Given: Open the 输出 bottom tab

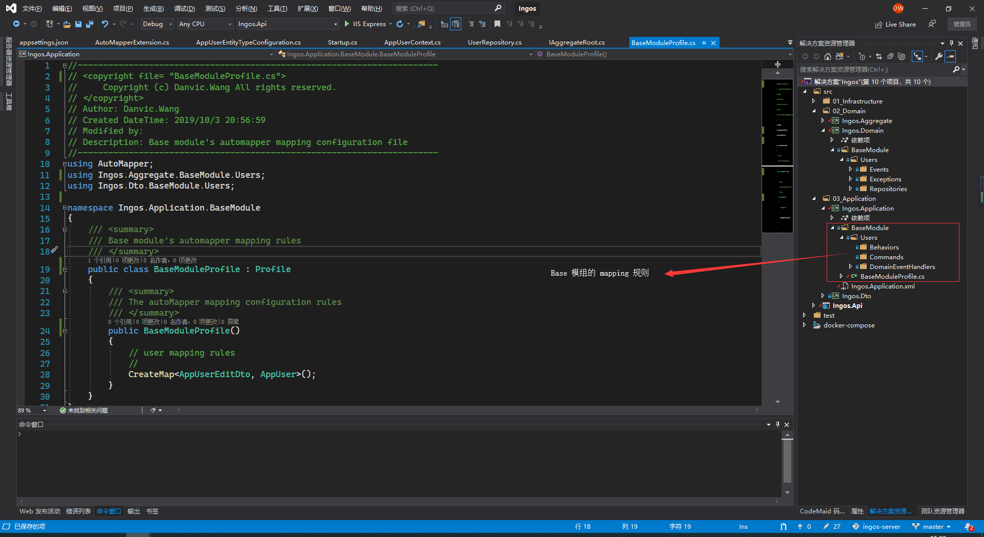Looking at the screenshot, I should tap(134, 511).
